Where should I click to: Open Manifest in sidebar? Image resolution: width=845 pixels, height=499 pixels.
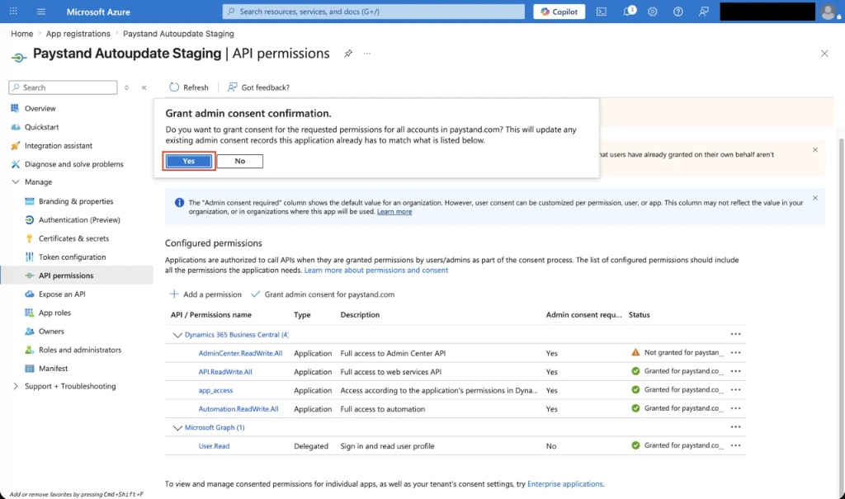(53, 369)
